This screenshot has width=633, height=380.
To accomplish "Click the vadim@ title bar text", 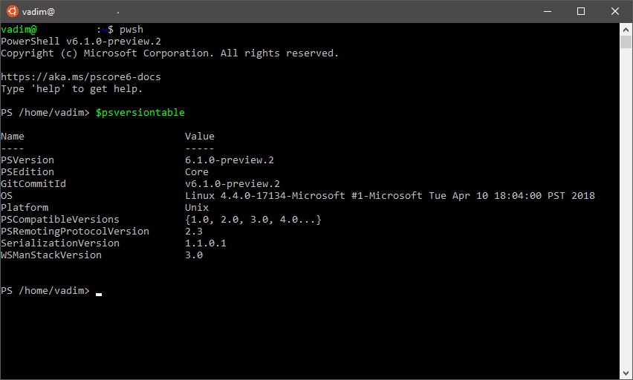I will (x=39, y=12).
